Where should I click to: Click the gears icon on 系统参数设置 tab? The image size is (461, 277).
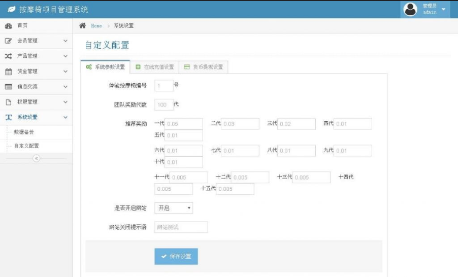coord(89,67)
